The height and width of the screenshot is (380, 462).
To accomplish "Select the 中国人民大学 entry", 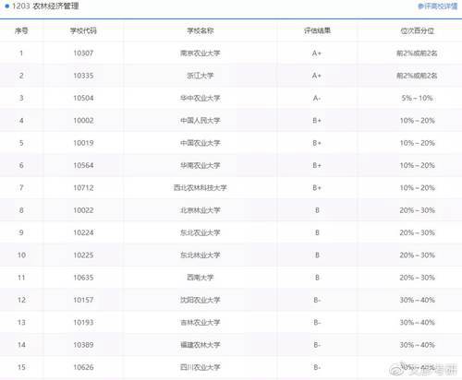I will [201, 121].
